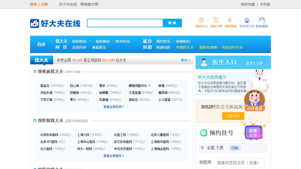The height and width of the screenshot is (169, 301).
Task: Click 注册 in 医生入口 banner
Action: click(x=259, y=63)
